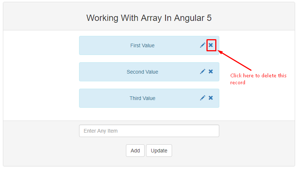
Task: Select the Third Value label text
Action: [142, 98]
